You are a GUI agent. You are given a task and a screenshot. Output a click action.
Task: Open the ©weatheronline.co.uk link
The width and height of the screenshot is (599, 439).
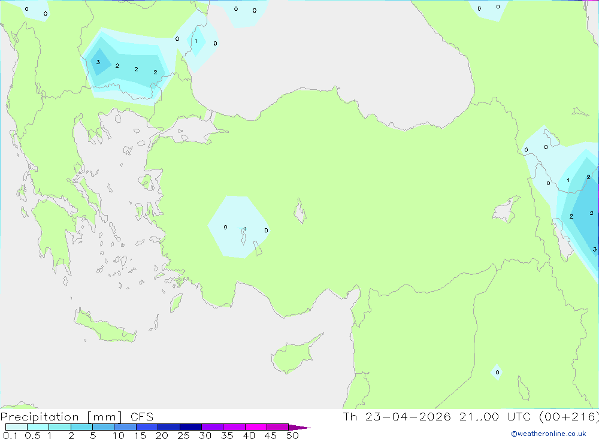click(x=549, y=434)
